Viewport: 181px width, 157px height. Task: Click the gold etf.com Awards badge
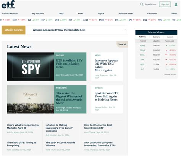tap(13, 30)
